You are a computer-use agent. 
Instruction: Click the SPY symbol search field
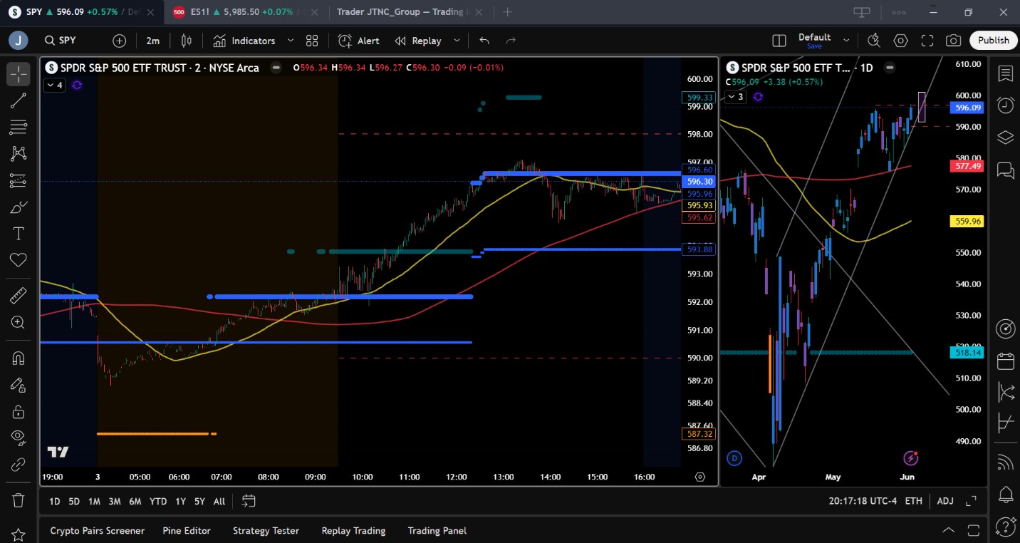68,41
